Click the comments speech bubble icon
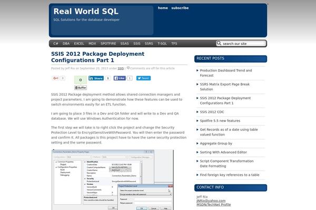316x210 pixels. (x=128, y=68)
